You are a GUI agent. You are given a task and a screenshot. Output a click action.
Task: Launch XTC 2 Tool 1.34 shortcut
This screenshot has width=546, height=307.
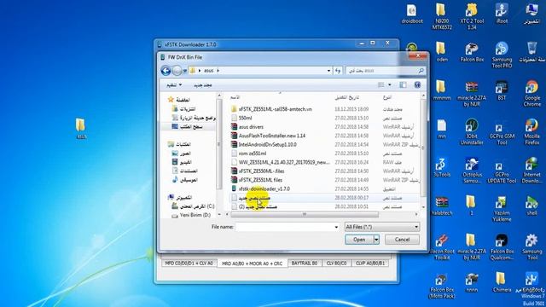point(472,16)
